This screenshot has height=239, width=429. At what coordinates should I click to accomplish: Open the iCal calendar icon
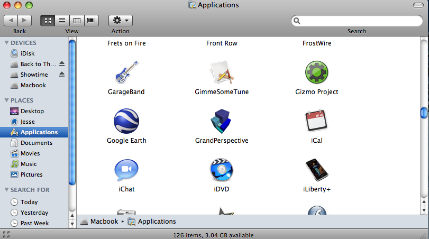[316, 121]
